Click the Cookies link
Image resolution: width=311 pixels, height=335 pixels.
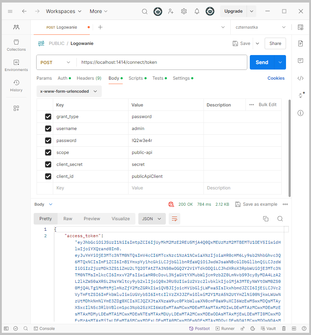click(x=276, y=78)
